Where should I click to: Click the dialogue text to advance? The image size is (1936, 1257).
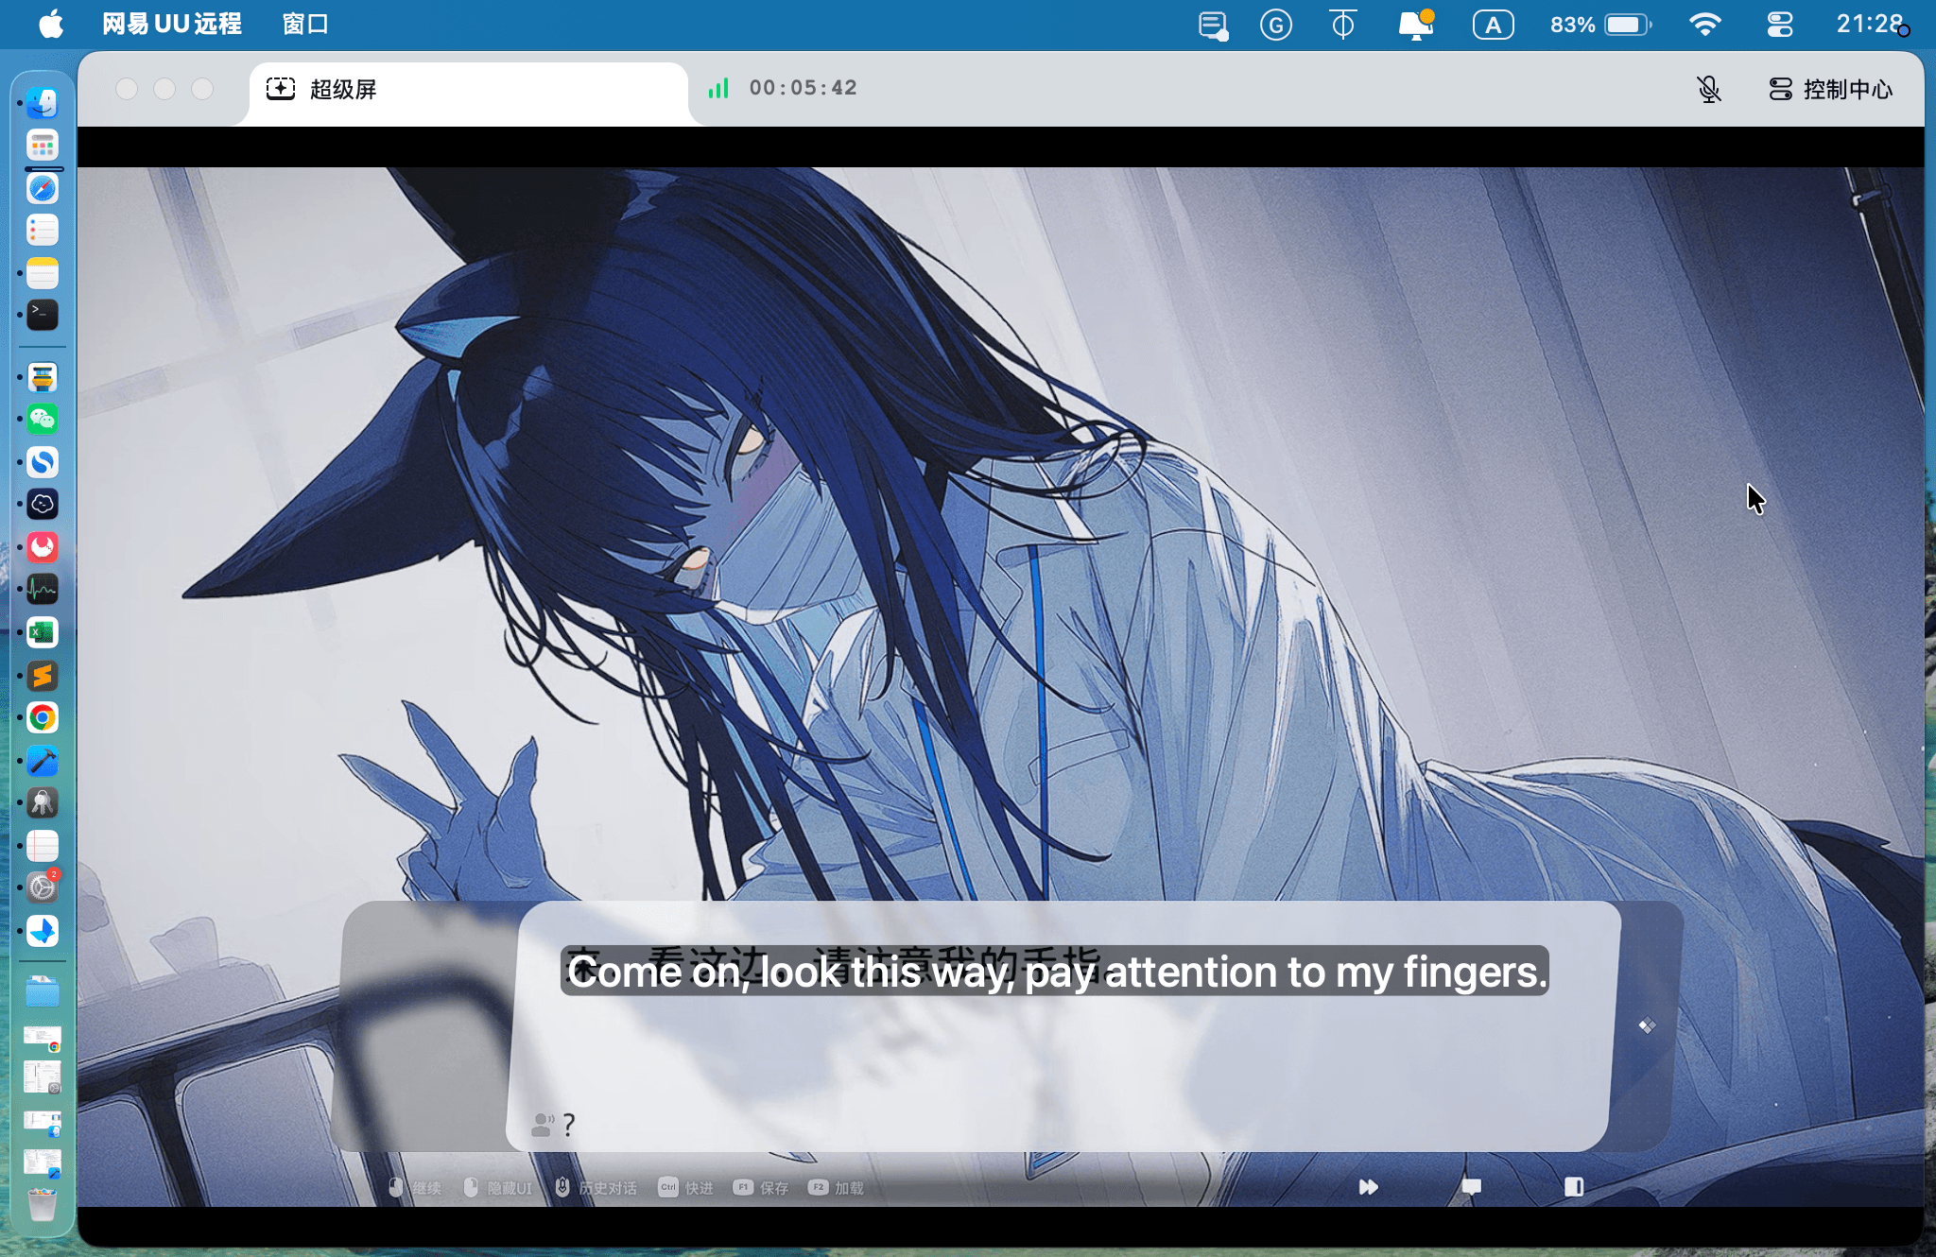click(1055, 971)
